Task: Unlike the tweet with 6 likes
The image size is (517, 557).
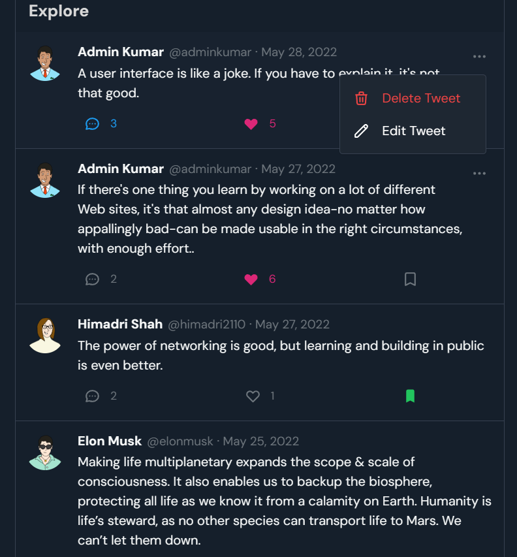Action: [x=251, y=279]
